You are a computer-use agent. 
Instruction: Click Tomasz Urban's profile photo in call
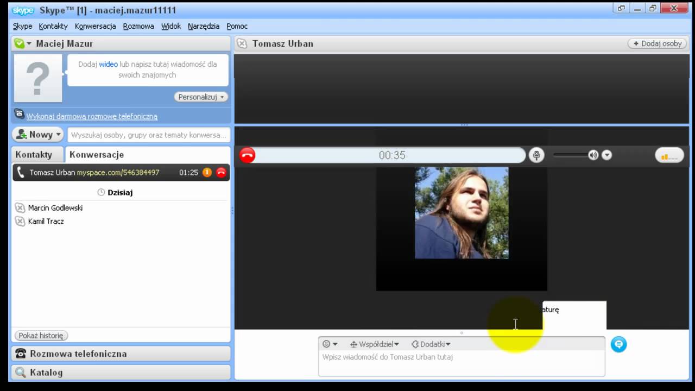click(x=462, y=213)
